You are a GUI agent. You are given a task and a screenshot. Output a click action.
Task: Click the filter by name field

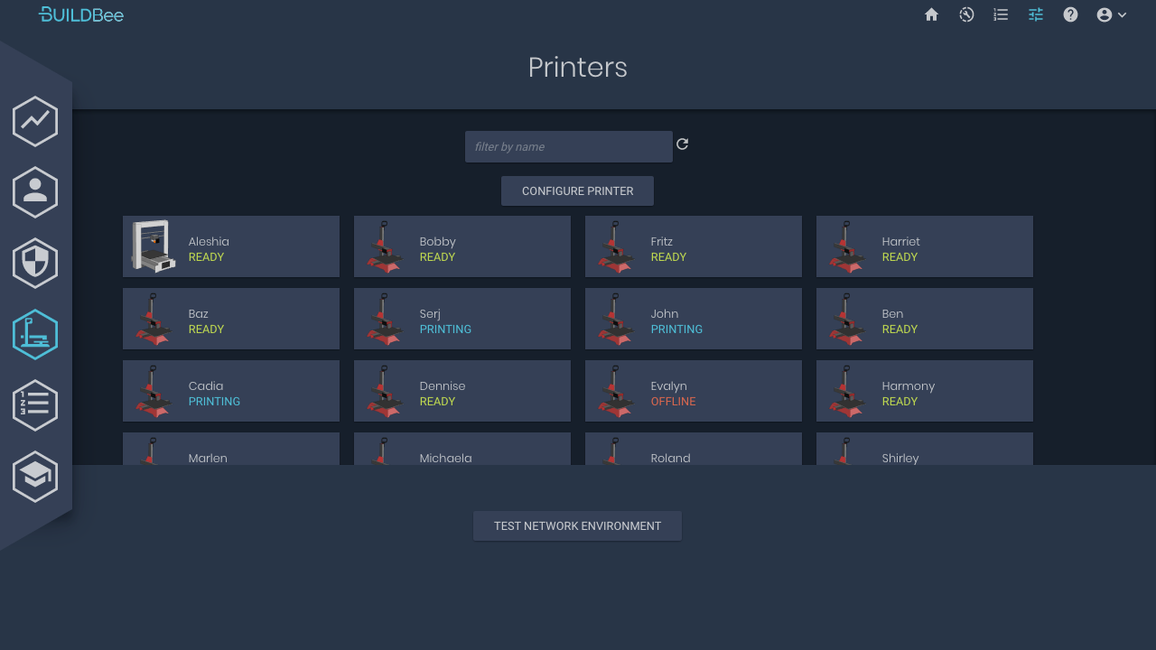pos(568,146)
